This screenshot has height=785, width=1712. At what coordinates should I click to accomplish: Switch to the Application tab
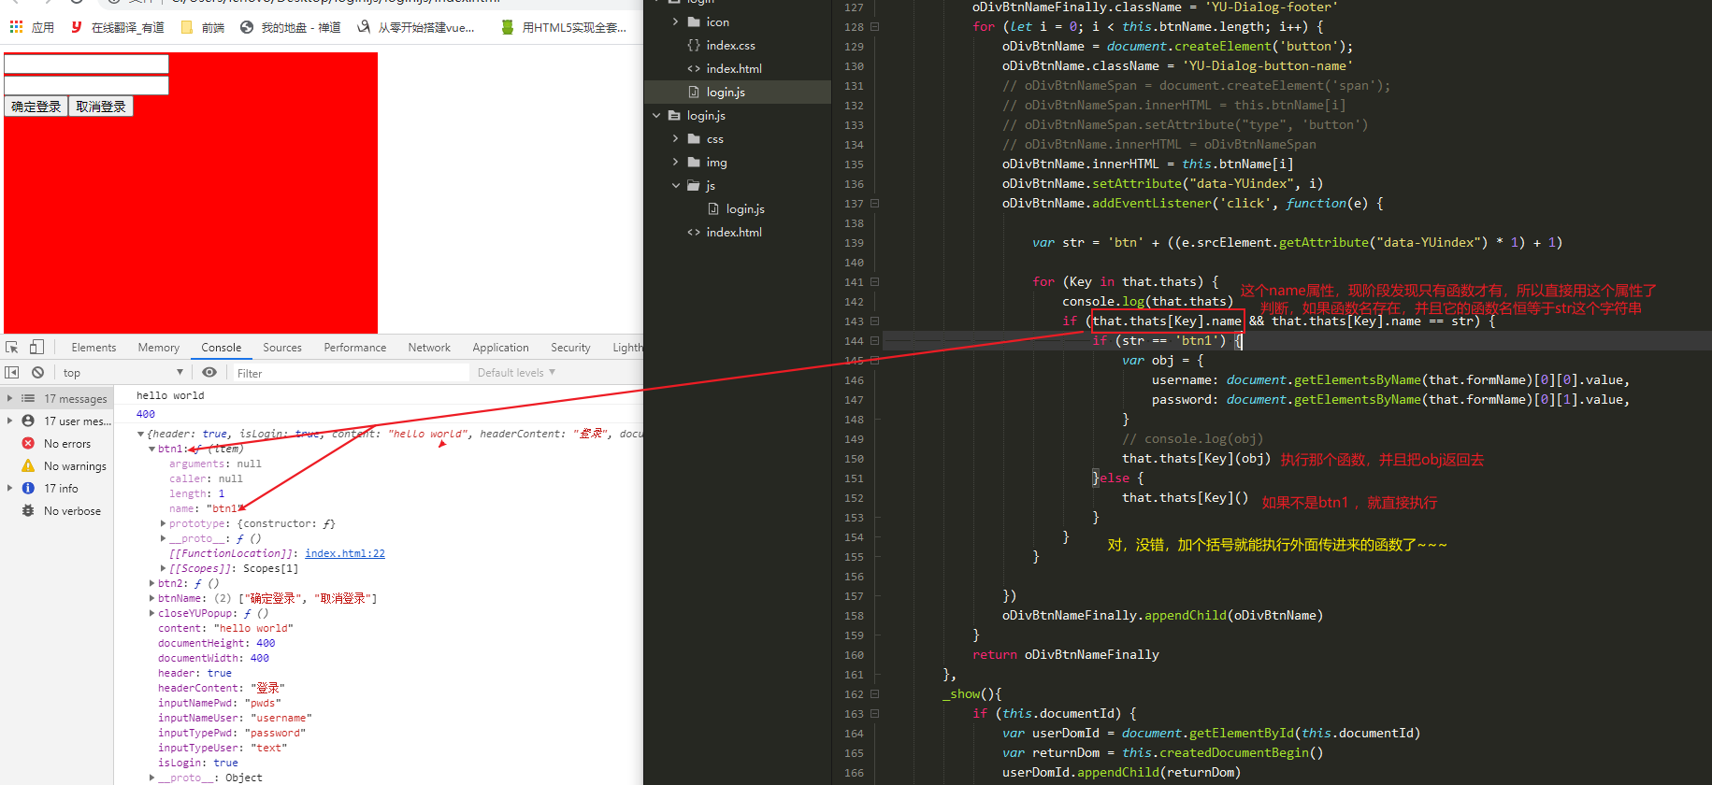pyautogui.click(x=500, y=348)
